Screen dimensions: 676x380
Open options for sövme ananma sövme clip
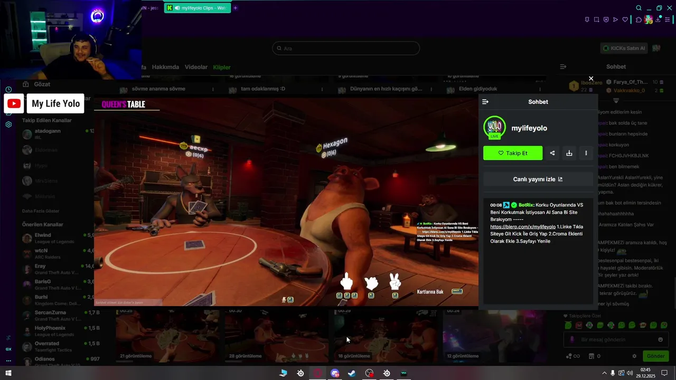tap(213, 89)
